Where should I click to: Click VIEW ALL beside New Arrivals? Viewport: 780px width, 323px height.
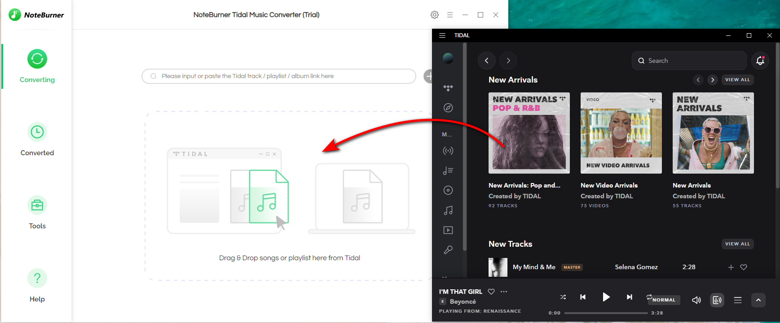pyautogui.click(x=737, y=80)
